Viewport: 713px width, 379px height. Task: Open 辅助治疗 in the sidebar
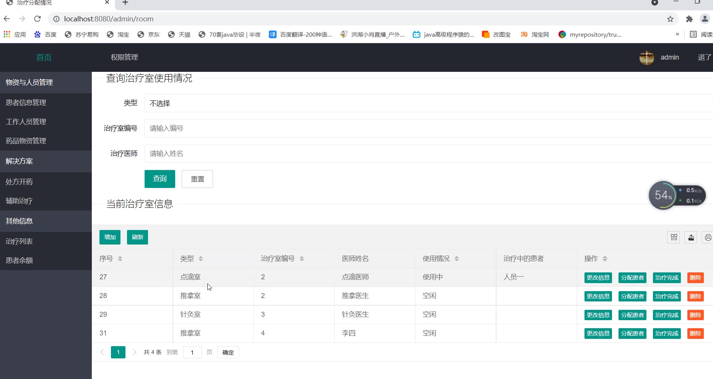[46, 201]
